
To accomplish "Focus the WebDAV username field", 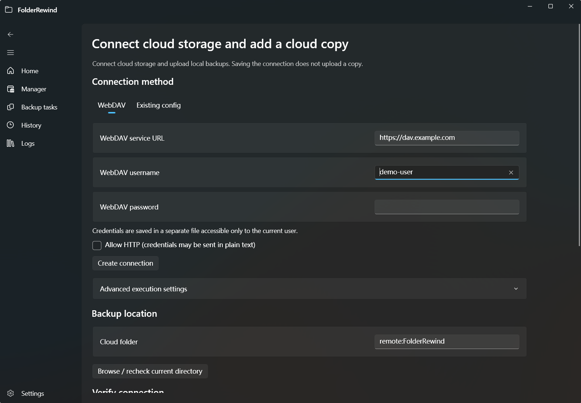I will tap(447, 172).
